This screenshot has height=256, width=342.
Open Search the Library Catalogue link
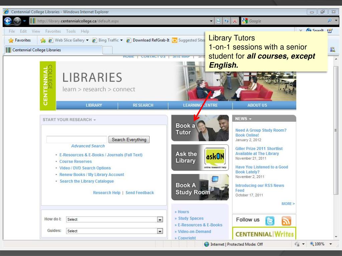(x=87, y=181)
